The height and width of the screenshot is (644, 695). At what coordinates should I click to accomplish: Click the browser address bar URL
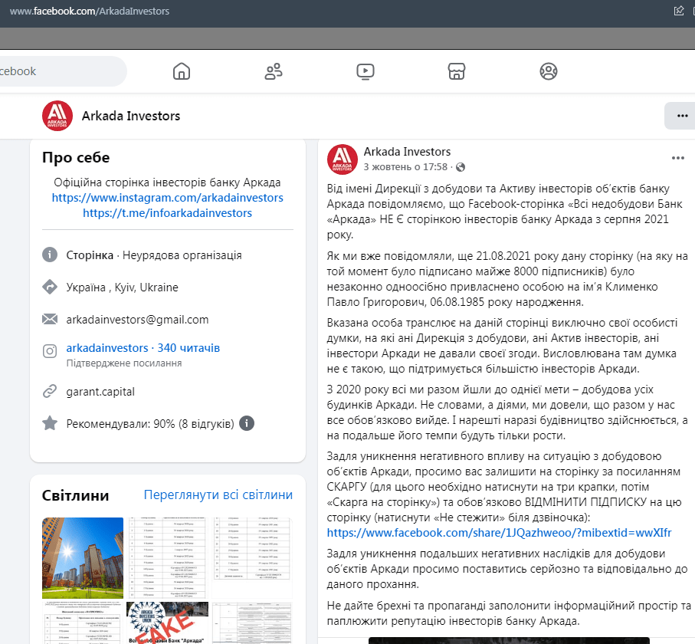(x=90, y=11)
